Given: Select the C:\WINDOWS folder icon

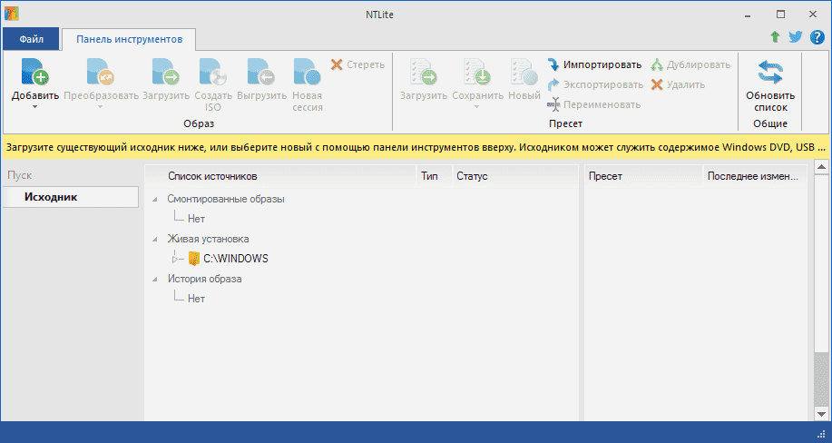Looking at the screenshot, I should point(193,259).
